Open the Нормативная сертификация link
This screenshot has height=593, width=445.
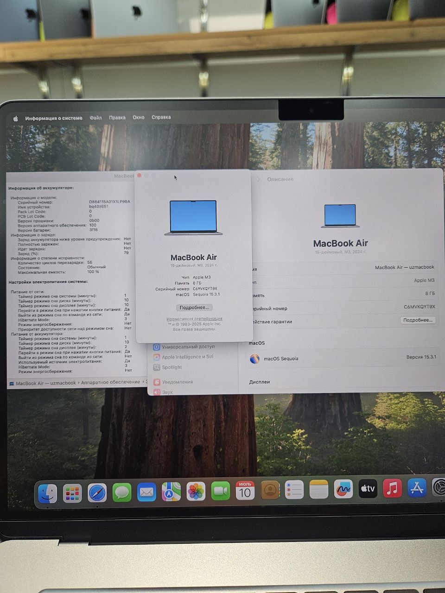click(x=194, y=319)
